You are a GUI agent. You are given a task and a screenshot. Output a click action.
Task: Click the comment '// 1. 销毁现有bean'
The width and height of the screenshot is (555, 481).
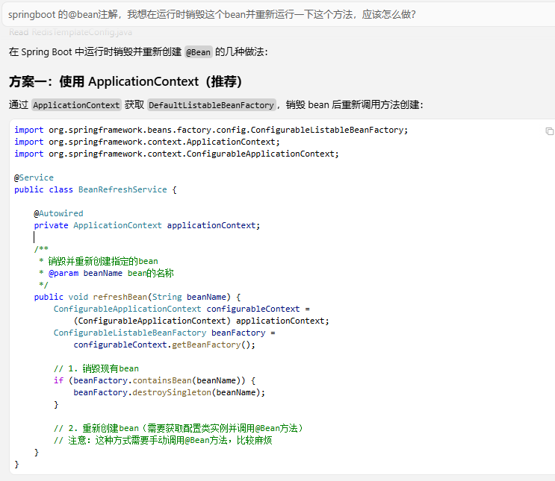coord(96,368)
